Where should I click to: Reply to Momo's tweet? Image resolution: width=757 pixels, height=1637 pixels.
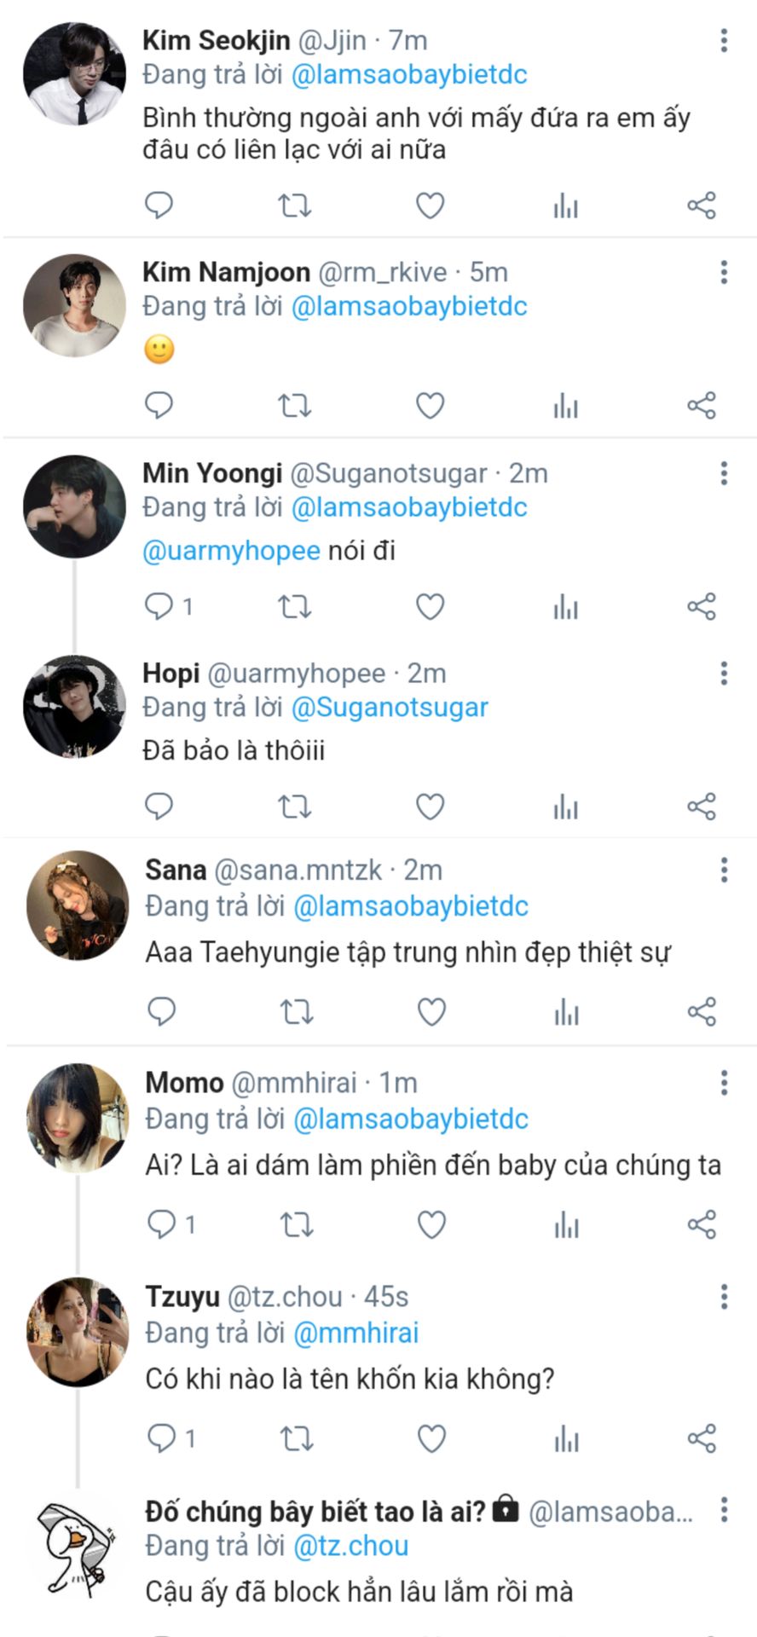coord(161,1225)
